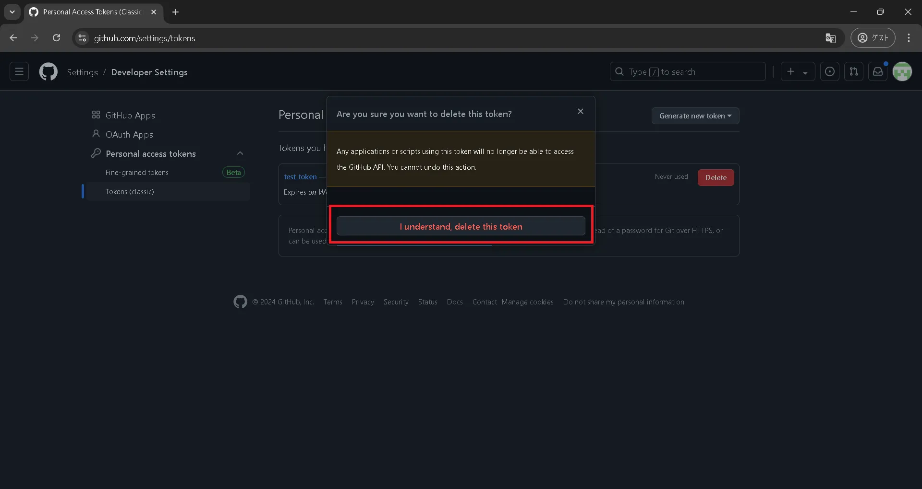Click Developer Settings breadcrumb
Image resolution: width=922 pixels, height=489 pixels.
(x=149, y=72)
